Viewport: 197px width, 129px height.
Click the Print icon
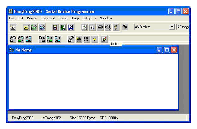pos(100,27)
